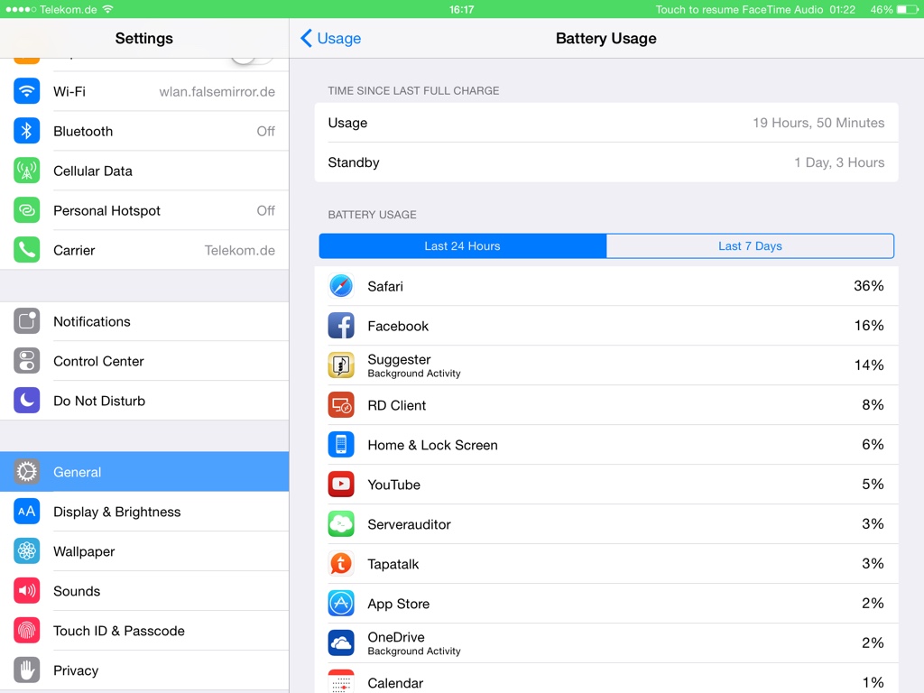
Task: Open Wi-Fi network wlan.falsemirror.de
Action: pos(144,91)
